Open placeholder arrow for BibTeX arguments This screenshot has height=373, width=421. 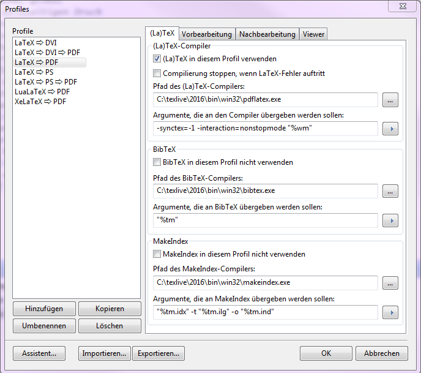coord(390,220)
